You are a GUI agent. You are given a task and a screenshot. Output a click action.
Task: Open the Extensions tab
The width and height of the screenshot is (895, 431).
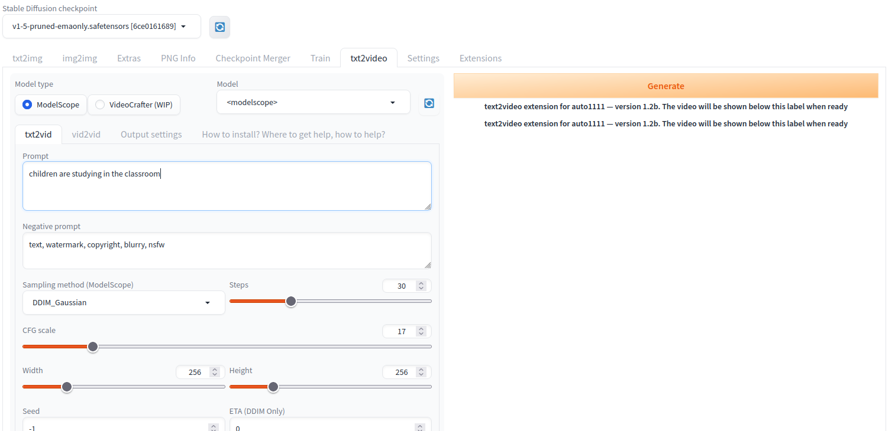[x=480, y=58]
